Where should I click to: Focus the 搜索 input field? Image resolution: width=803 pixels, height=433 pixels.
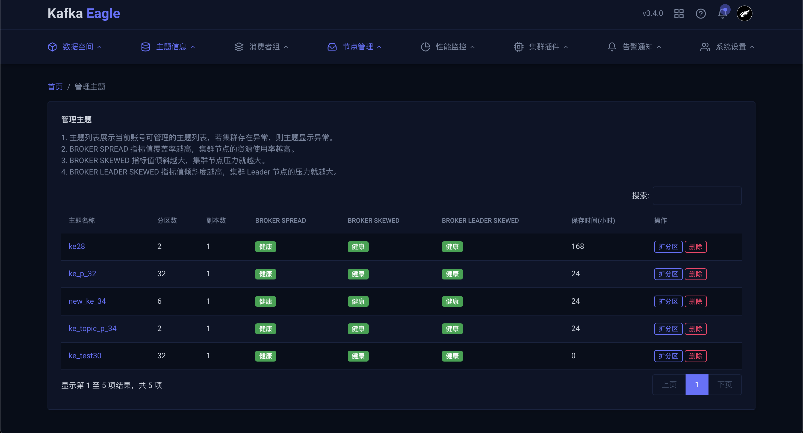[697, 196]
